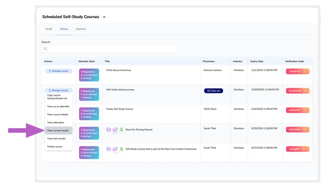This screenshot has height=186, width=322.
Task: Click the search magnifier icon
Action: pyautogui.click(x=45, y=49)
